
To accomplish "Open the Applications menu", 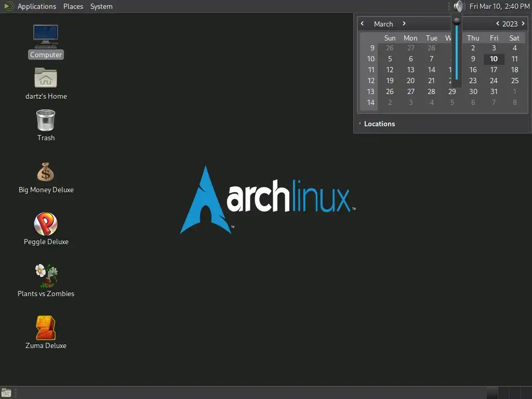I will 37,6.
